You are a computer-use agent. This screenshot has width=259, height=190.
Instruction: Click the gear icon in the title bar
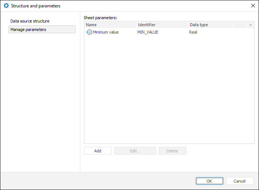click(x=6, y=6)
